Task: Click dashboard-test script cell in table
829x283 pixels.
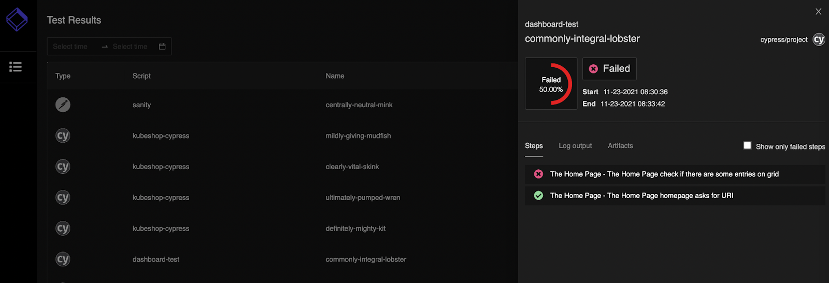Action: [x=156, y=260]
